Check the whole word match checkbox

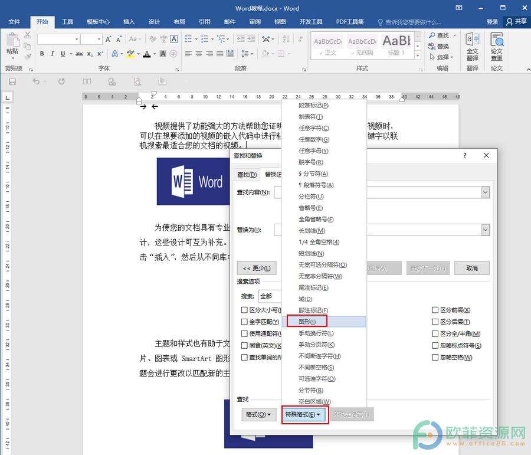(x=244, y=322)
